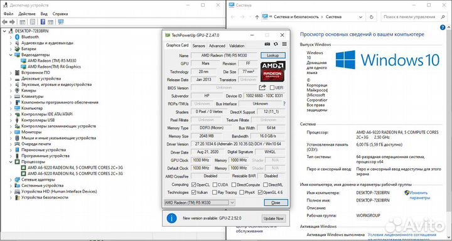Select Устройства безопасности tree row
Screen dimensions: 452x241
click(x=45, y=198)
